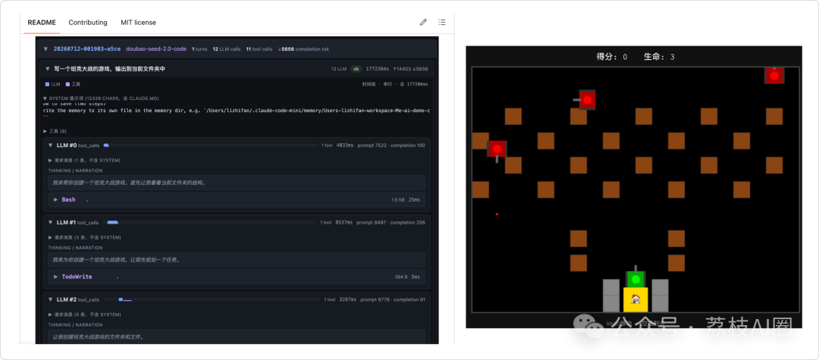Viewport: 819px width, 360px height.
Task: Click the red enemy tank at the left wall
Action: pos(497,150)
